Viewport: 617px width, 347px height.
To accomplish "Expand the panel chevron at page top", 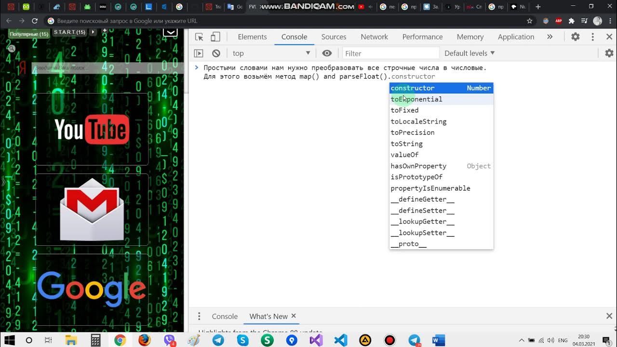I will point(170,32).
